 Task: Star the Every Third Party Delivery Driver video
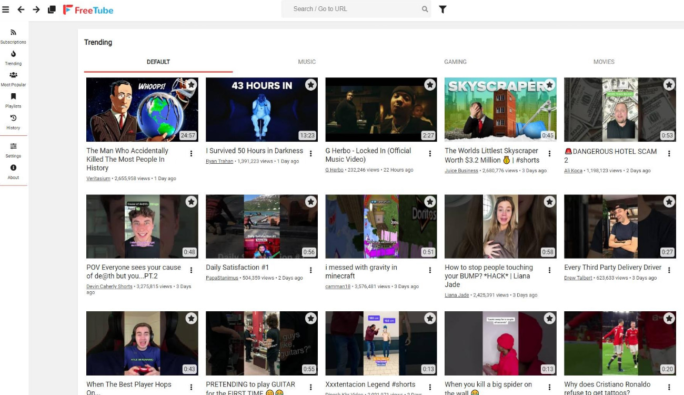[669, 201]
